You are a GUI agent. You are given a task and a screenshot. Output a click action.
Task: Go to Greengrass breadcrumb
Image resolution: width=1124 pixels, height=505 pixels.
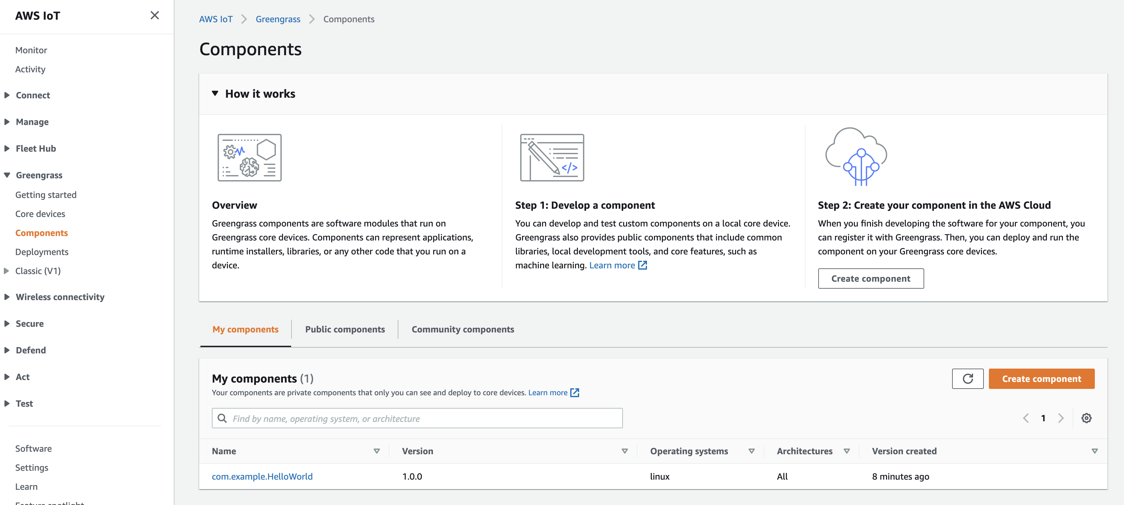click(x=278, y=19)
